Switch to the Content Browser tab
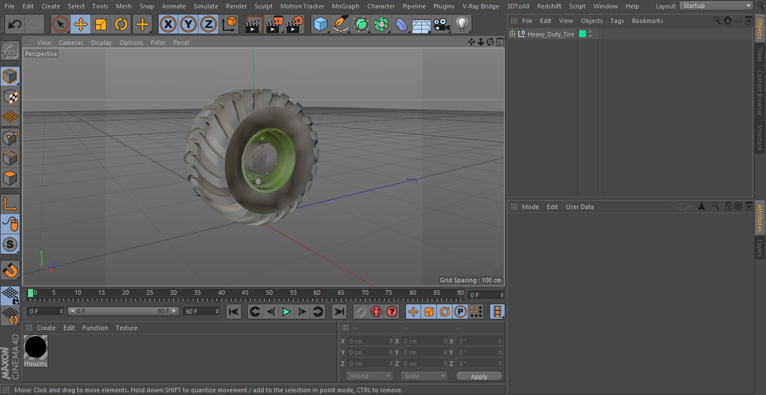Image resolution: width=766 pixels, height=395 pixels. tap(760, 92)
